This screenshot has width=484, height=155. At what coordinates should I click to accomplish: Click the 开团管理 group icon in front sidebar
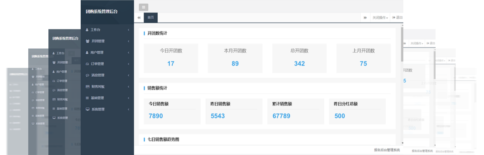88,41
